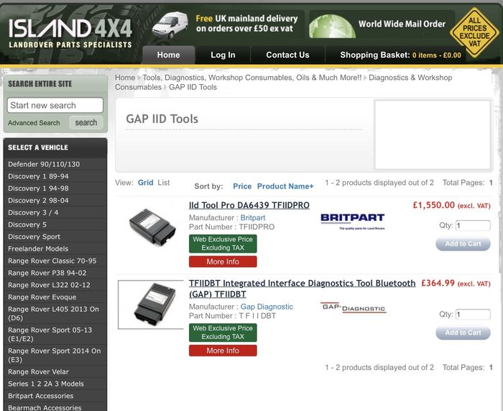Click the £364.99 price text
Viewport: 503px width, 411px height.
pos(438,283)
